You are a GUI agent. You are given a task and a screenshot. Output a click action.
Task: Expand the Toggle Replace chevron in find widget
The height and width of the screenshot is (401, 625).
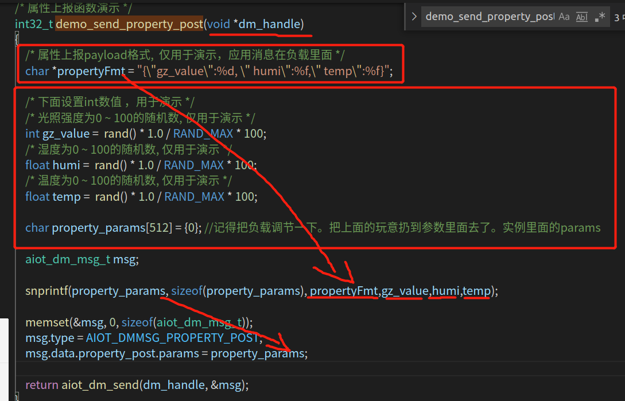[x=414, y=17]
